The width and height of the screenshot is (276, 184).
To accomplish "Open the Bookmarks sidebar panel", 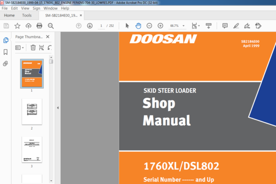I will [6, 52].
